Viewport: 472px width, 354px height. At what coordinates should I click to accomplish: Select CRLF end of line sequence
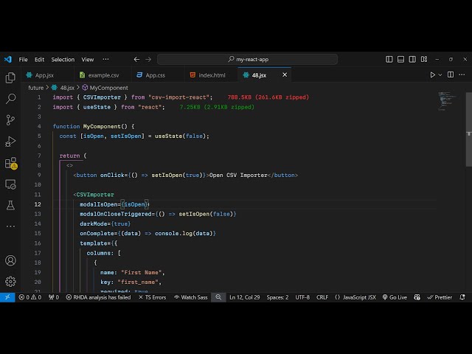[x=322, y=297]
